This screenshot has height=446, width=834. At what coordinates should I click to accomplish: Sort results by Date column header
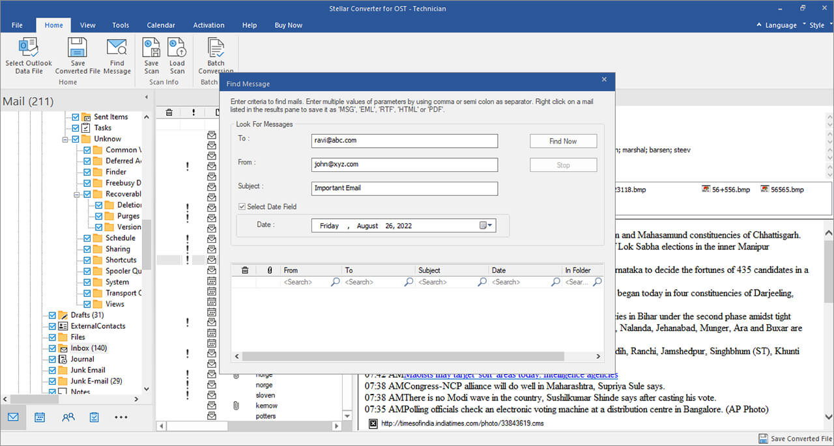click(525, 270)
